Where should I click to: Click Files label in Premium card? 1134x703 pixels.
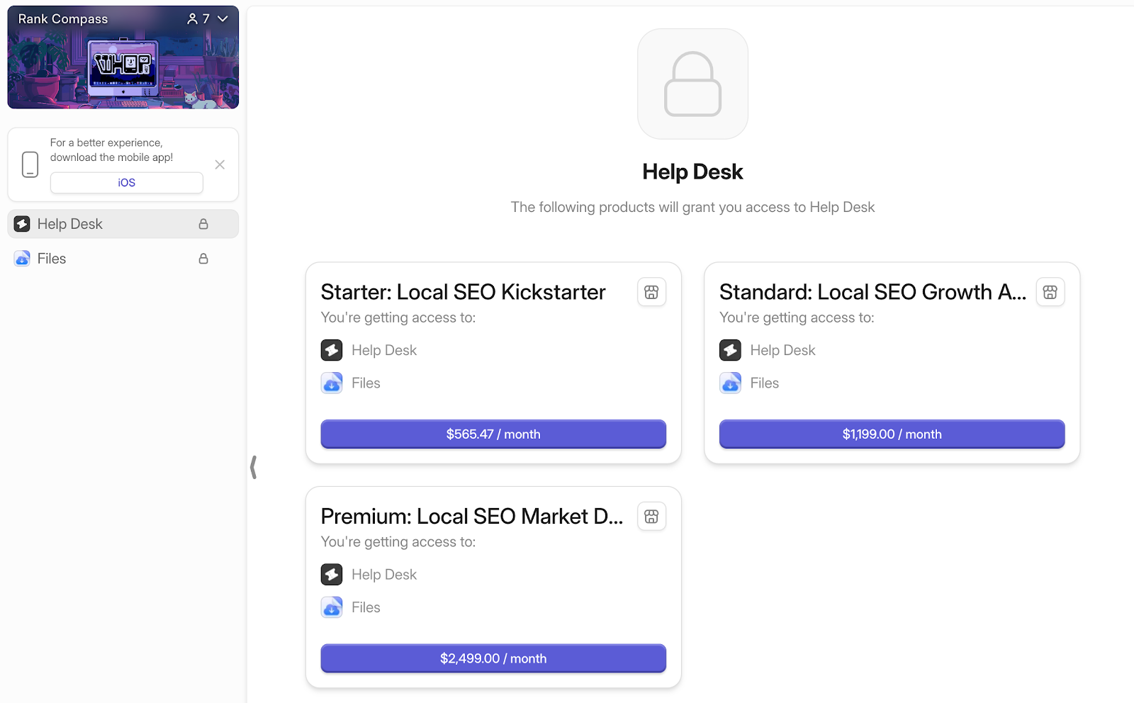(366, 607)
